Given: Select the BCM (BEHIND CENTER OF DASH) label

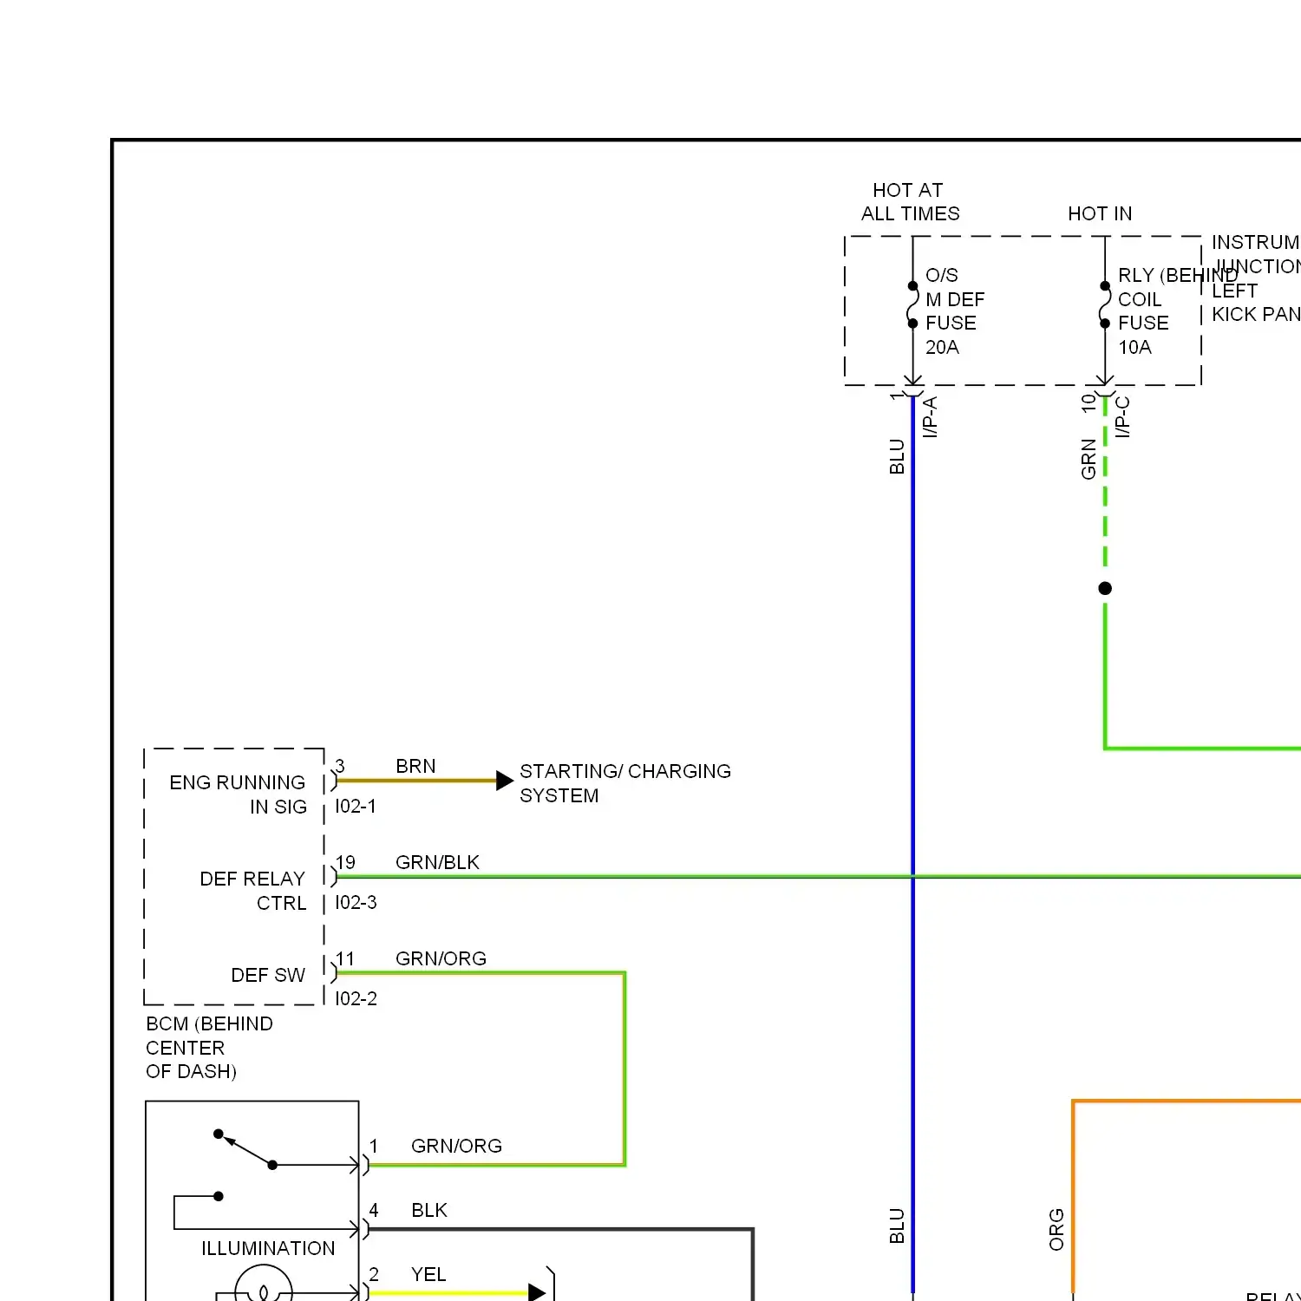Looking at the screenshot, I should tap(209, 1048).
